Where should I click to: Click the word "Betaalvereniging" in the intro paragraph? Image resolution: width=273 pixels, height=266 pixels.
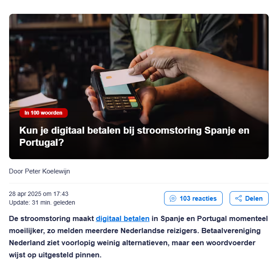coord(231,231)
